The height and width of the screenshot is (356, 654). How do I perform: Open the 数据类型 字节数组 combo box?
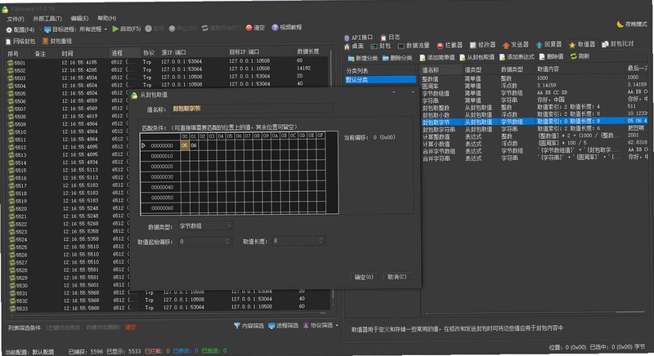(x=206, y=225)
